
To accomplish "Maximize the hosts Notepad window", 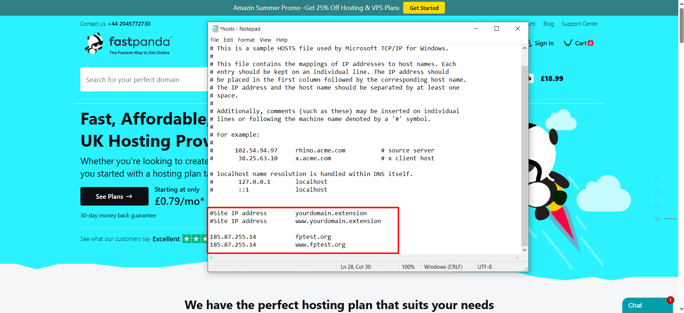I will coord(496,29).
